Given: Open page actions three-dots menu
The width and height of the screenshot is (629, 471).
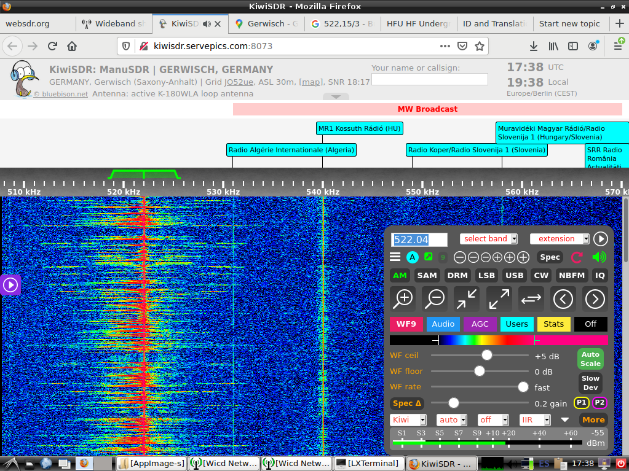Looking at the screenshot, I should click(445, 46).
